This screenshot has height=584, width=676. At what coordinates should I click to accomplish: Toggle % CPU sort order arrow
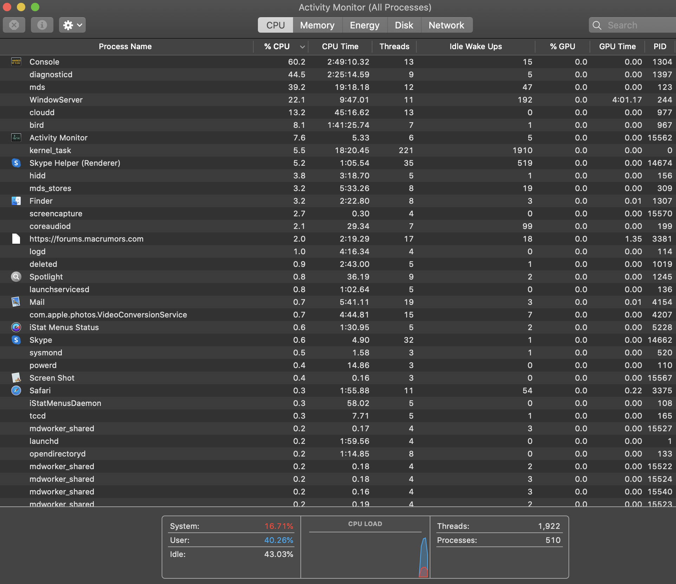tap(302, 47)
